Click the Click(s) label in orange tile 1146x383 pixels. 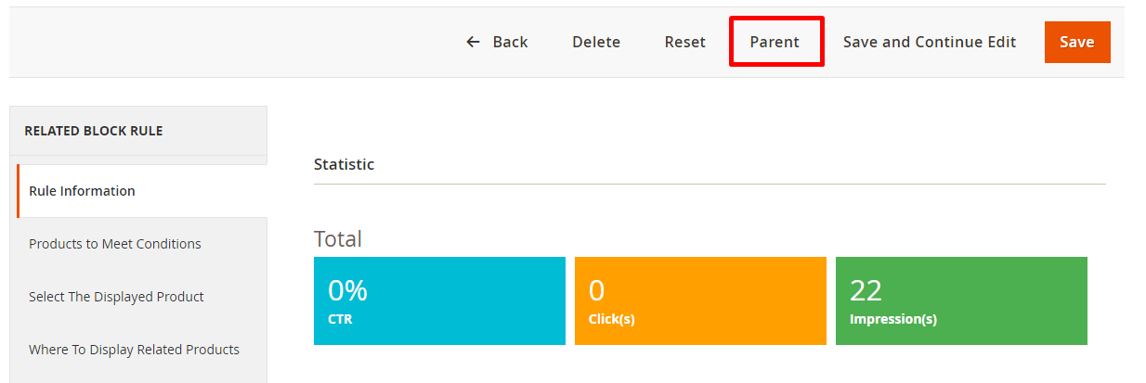(x=612, y=319)
